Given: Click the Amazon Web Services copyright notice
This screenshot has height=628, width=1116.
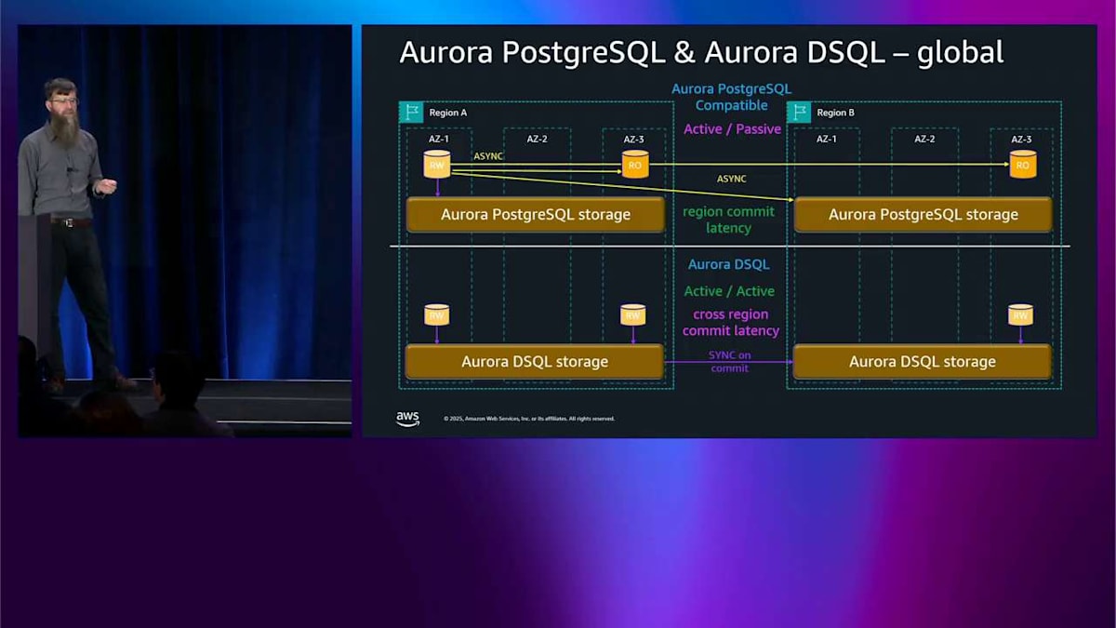Looking at the screenshot, I should pyautogui.click(x=529, y=419).
